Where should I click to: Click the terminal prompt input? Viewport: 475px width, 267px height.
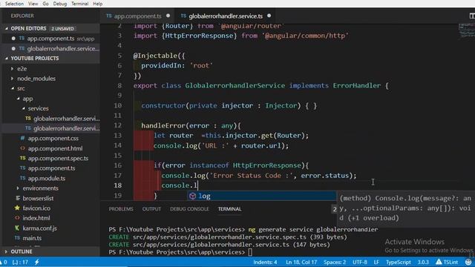click(250, 252)
